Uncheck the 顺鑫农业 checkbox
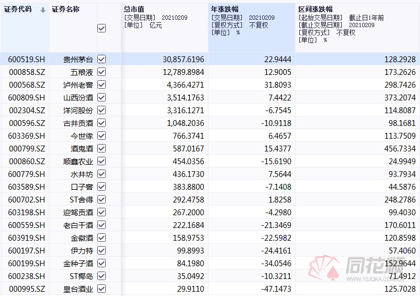This screenshot has height=296, width=420. click(x=102, y=161)
